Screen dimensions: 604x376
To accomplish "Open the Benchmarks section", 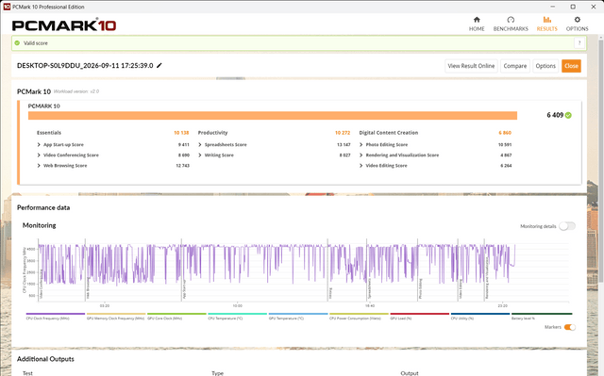I will click(x=511, y=24).
